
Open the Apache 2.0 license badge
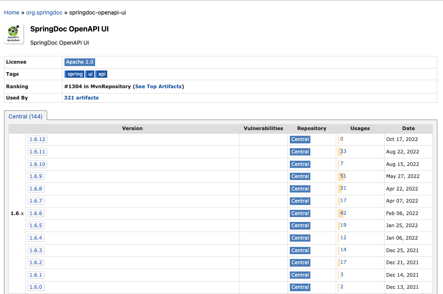coord(80,62)
